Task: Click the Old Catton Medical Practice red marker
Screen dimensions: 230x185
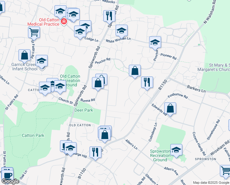Action: coord(64,22)
